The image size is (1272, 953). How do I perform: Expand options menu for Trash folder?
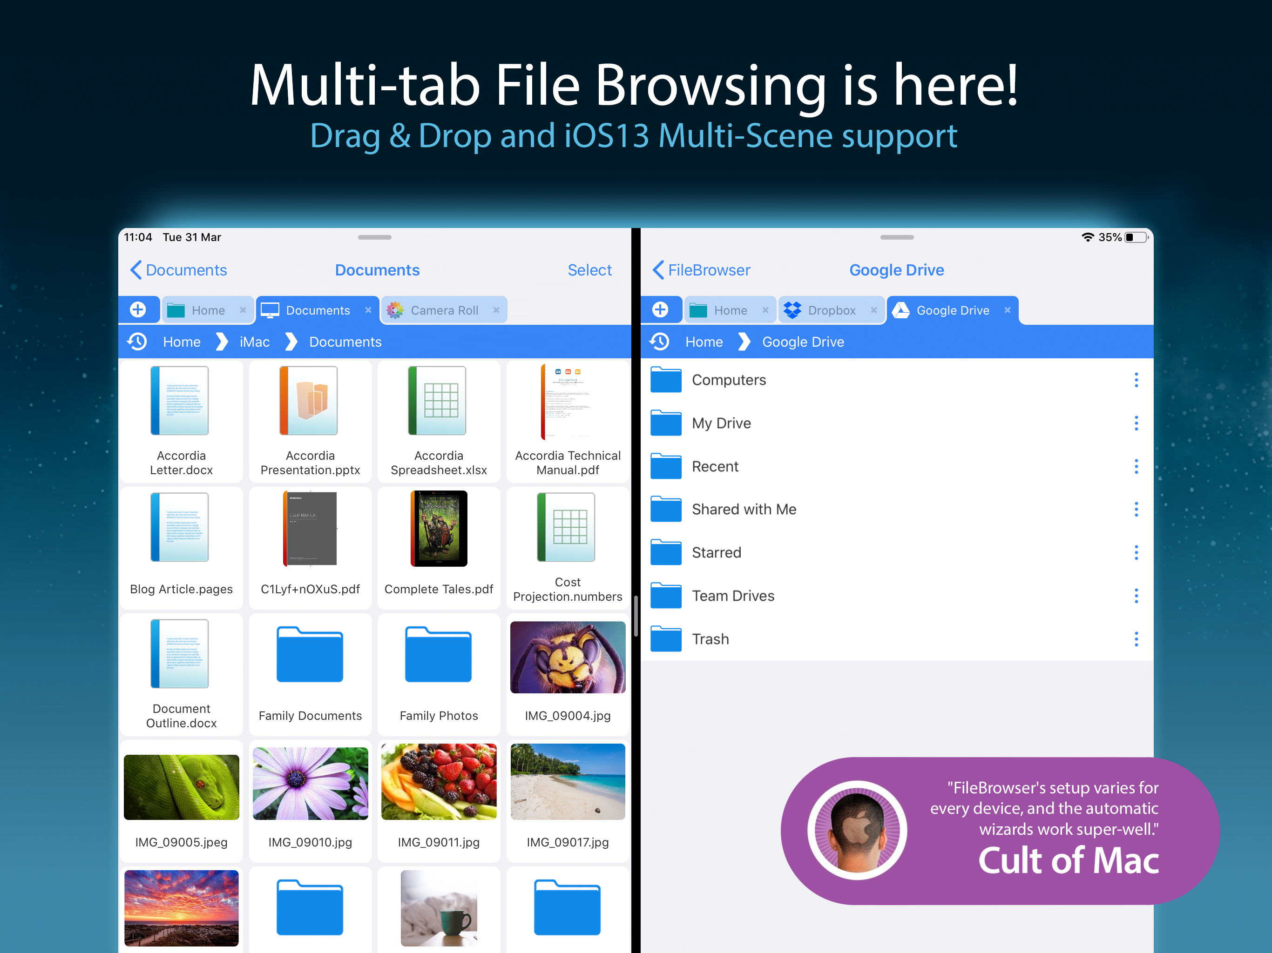(x=1136, y=639)
